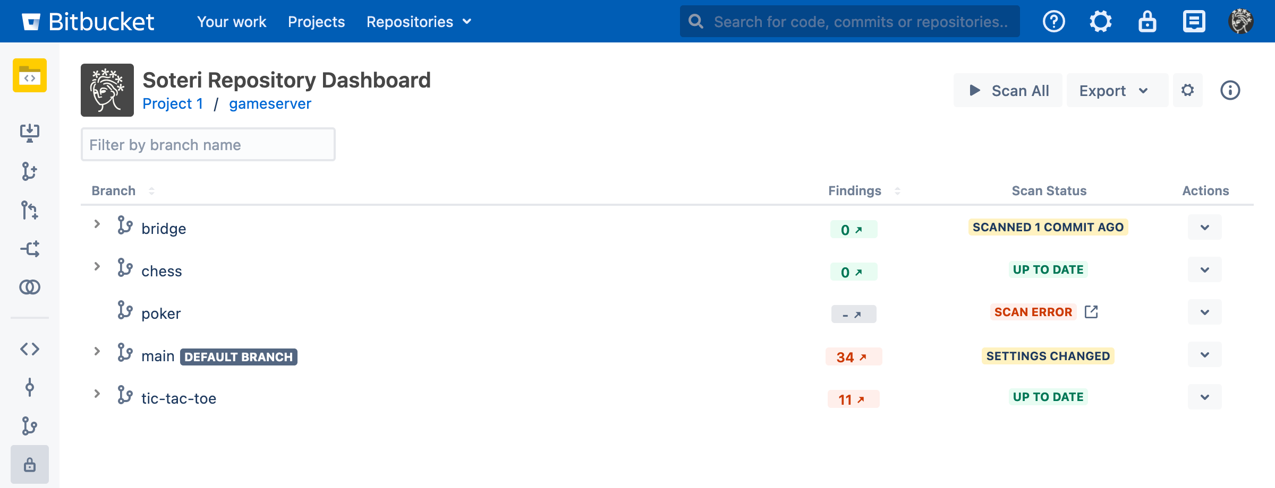This screenshot has height=488, width=1275.
Task: Click the info icon beside settings
Action: click(x=1230, y=90)
